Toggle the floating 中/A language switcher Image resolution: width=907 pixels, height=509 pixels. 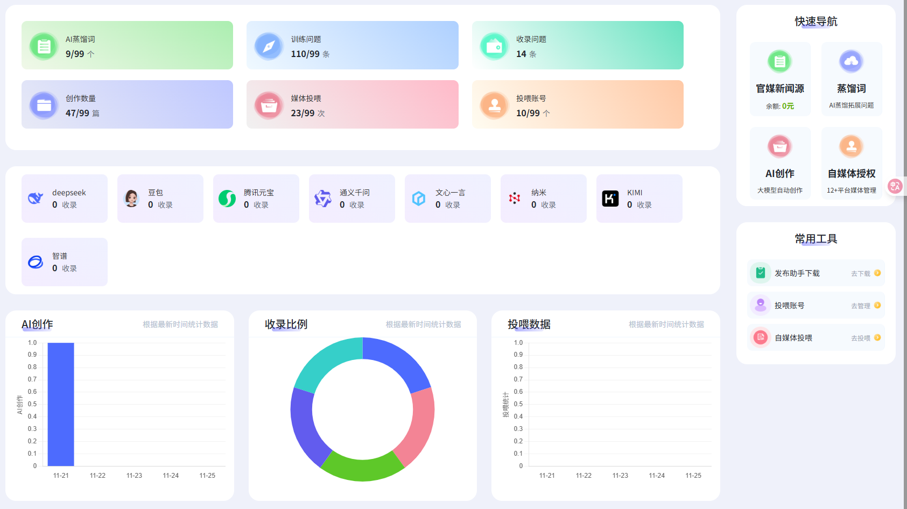tap(895, 186)
